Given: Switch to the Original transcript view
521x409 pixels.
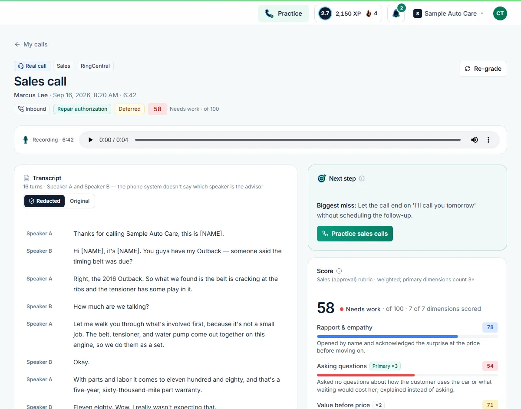Looking at the screenshot, I should [79, 201].
